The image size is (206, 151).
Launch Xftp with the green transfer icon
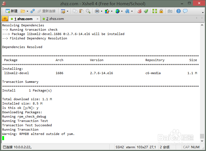pyautogui.click(x=146, y=11)
